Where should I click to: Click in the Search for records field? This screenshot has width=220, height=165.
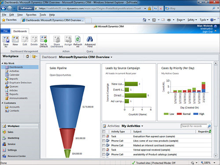coord(194,126)
